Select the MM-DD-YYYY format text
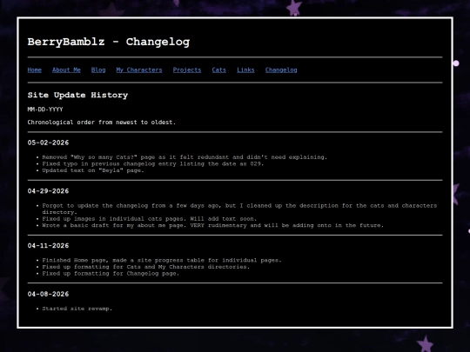Screen dimensions: 470x352 point(45,110)
